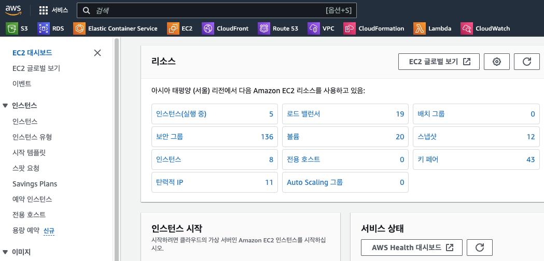The image size is (544, 261).
Task: Refresh the 서비스 상태 panel
Action: (x=480, y=248)
